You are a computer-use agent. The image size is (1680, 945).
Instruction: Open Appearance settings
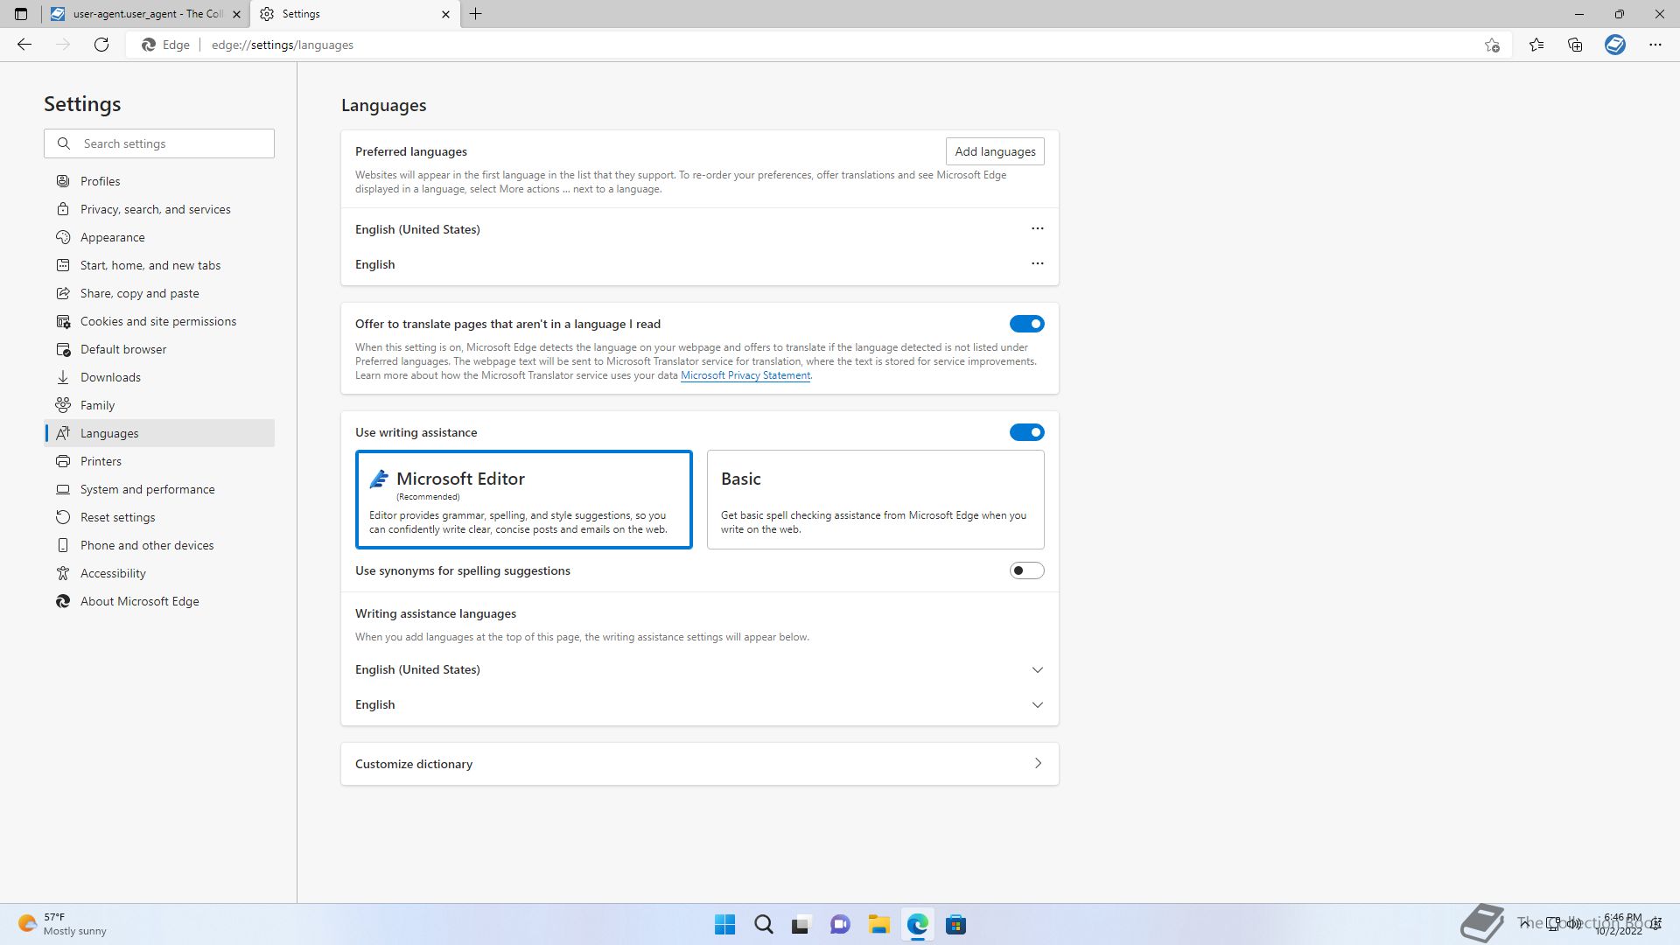click(x=159, y=237)
